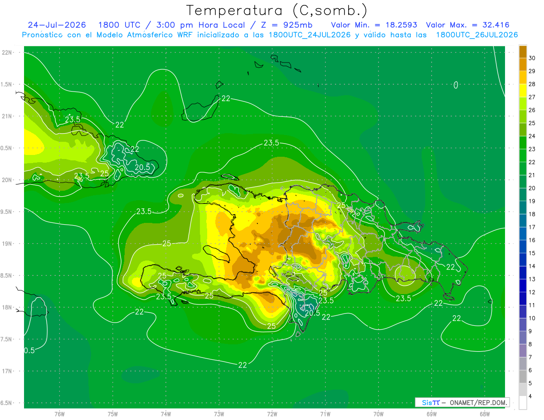Image resolution: width=544 pixels, height=420 pixels.
Task: Click the "21N" latitude axis label
Action: (7, 116)
